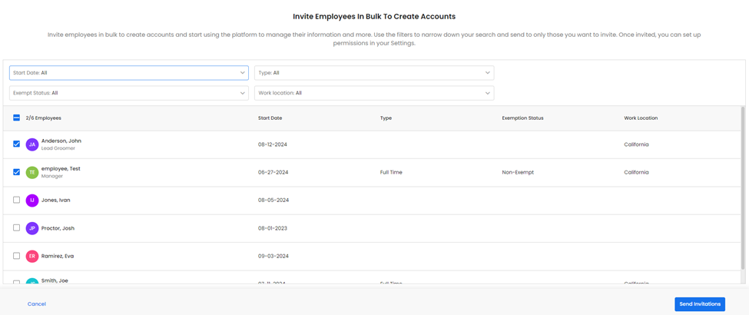Uncheck the Anderson, John checkbox
The image size is (749, 315).
pyautogui.click(x=16, y=144)
